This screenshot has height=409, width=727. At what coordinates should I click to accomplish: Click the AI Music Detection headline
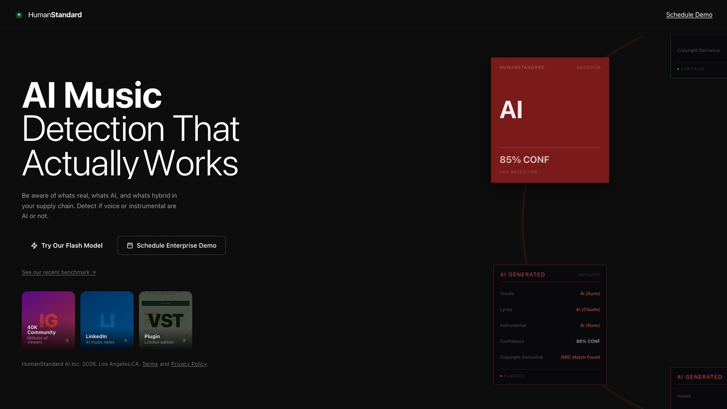tap(131, 129)
